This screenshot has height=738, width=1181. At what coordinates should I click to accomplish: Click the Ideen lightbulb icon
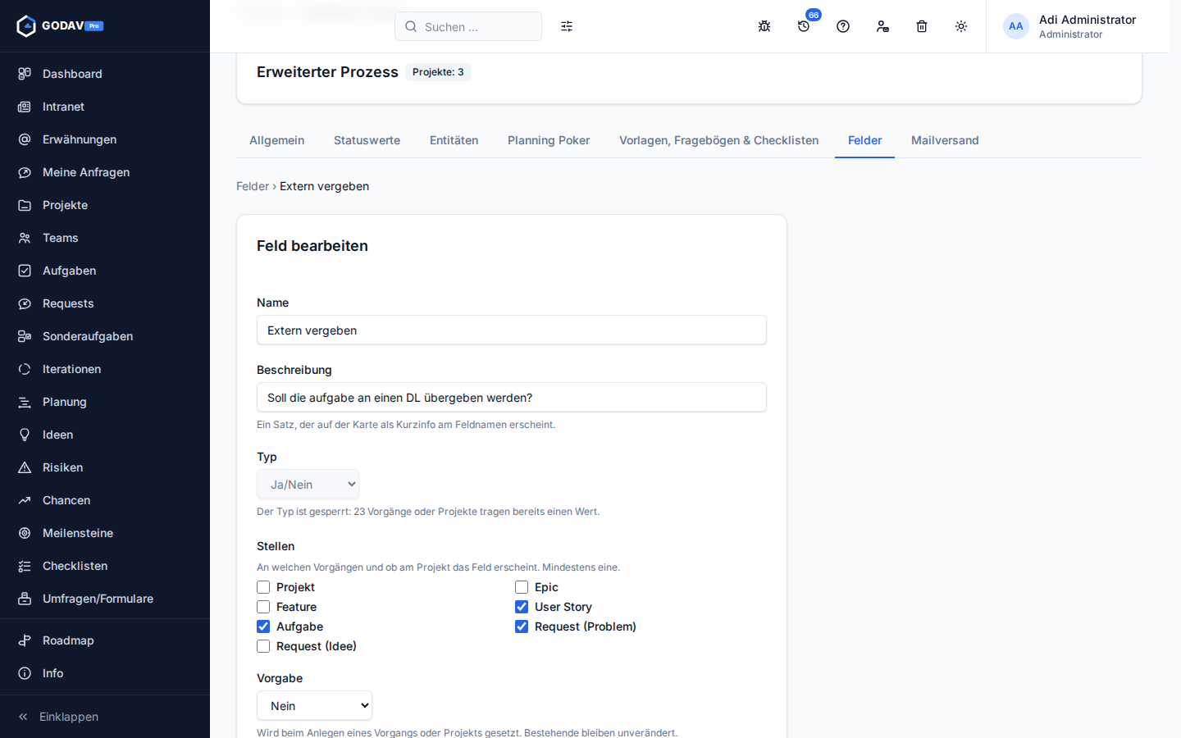25,435
